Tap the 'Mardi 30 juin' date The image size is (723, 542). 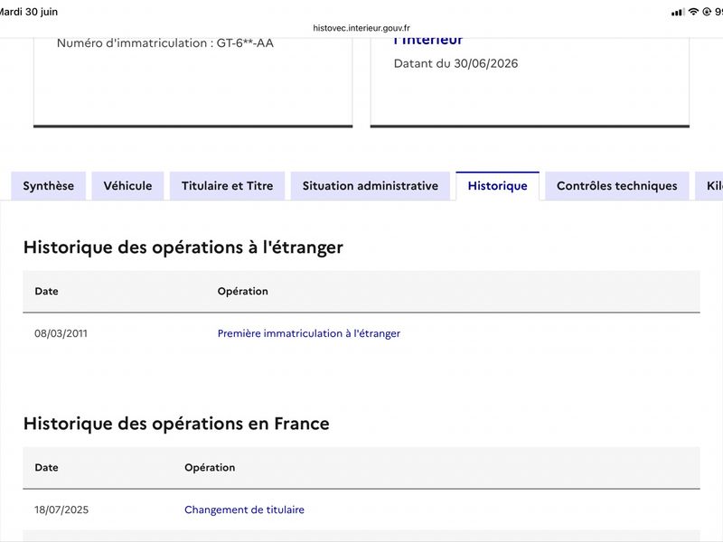coord(29,12)
